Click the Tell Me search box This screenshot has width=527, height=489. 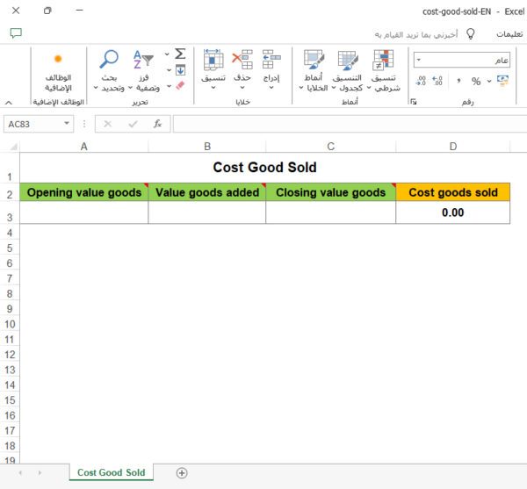click(x=413, y=33)
